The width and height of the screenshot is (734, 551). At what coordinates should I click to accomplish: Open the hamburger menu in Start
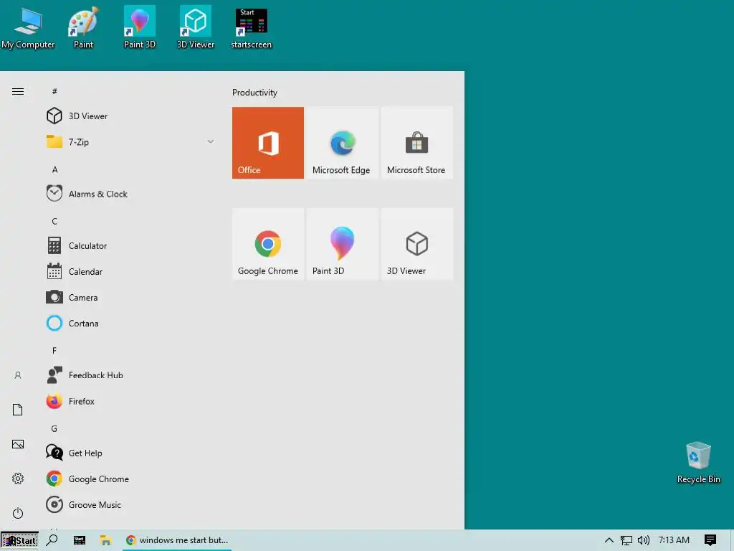(18, 91)
